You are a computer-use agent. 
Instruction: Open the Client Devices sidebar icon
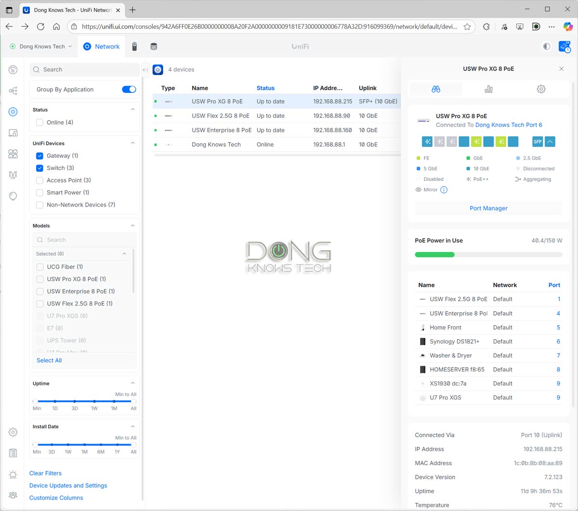(13, 133)
